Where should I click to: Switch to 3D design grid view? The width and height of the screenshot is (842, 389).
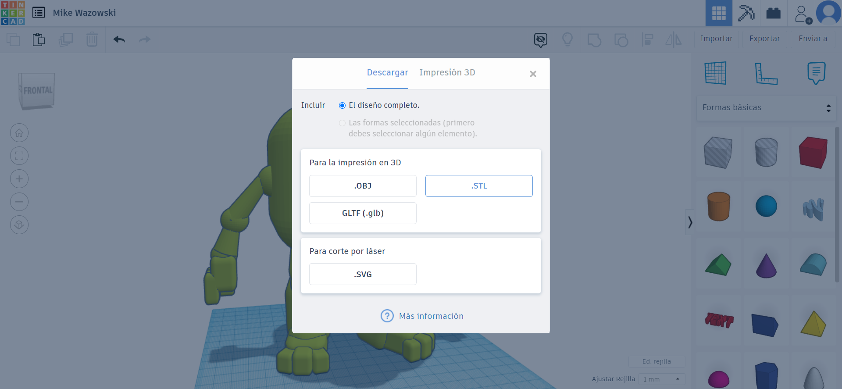point(719,13)
